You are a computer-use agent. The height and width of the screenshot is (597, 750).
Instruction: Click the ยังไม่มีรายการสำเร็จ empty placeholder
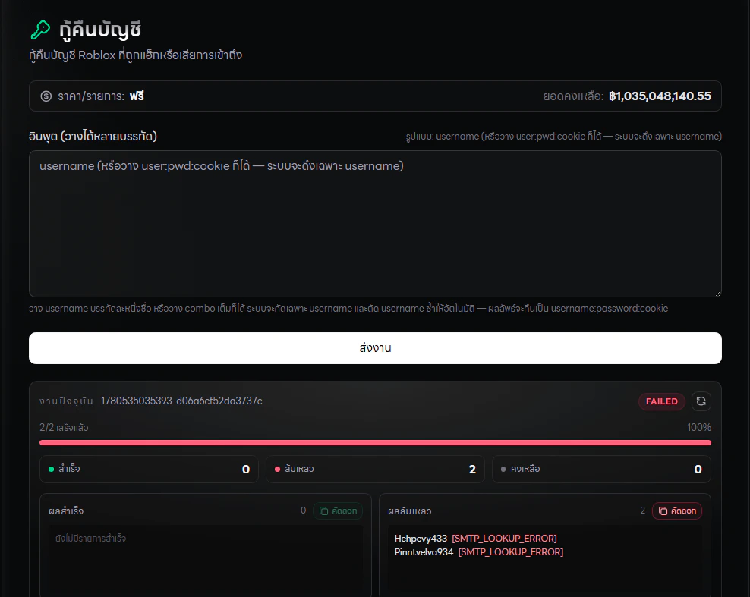[90, 538]
